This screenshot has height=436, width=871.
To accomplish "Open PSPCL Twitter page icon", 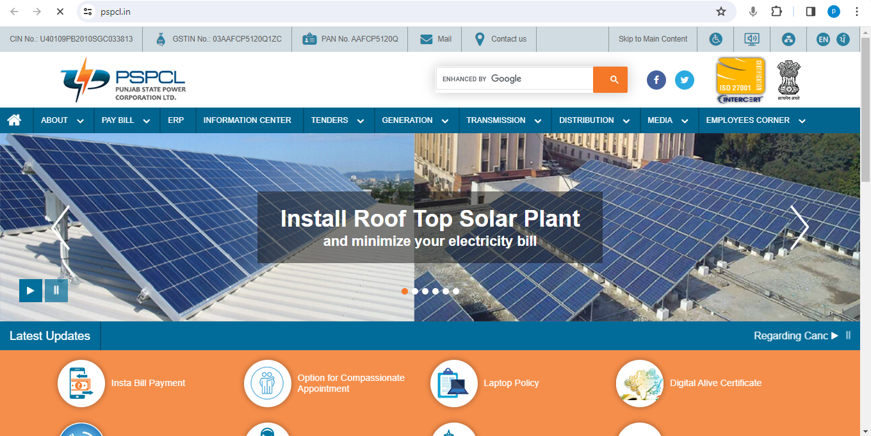I will pos(685,80).
